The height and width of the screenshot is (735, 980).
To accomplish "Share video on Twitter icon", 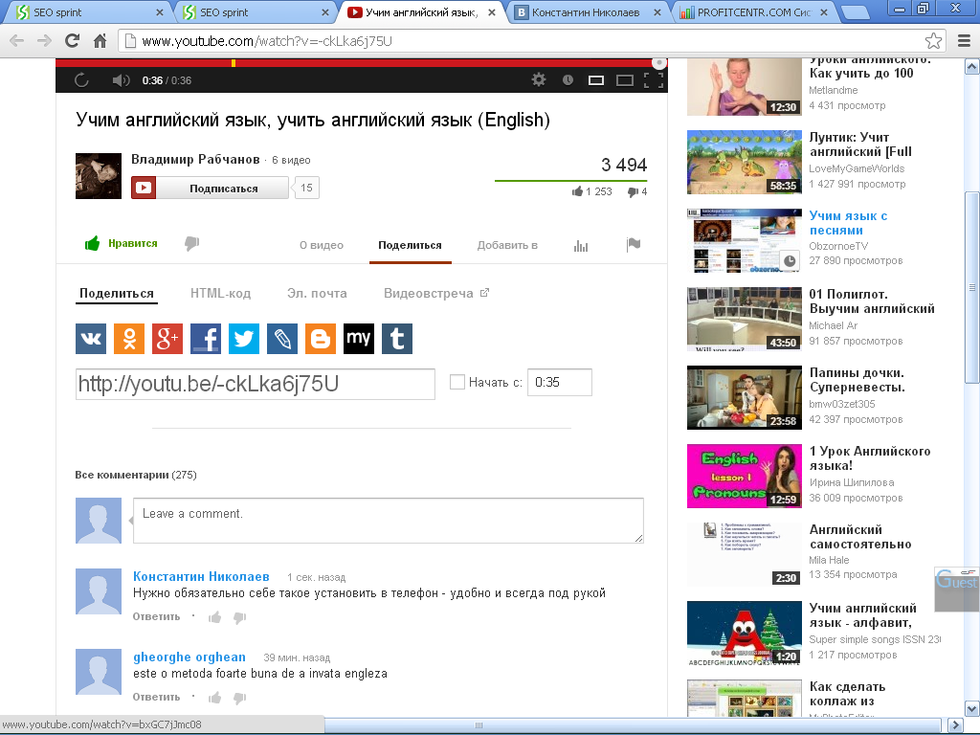I will pyautogui.click(x=244, y=339).
